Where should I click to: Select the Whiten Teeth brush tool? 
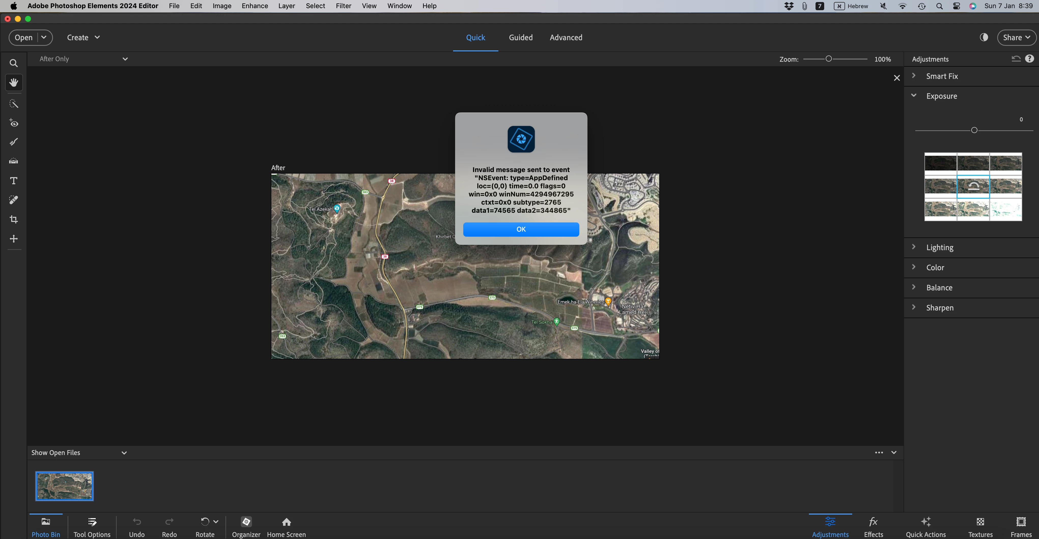pos(14,142)
